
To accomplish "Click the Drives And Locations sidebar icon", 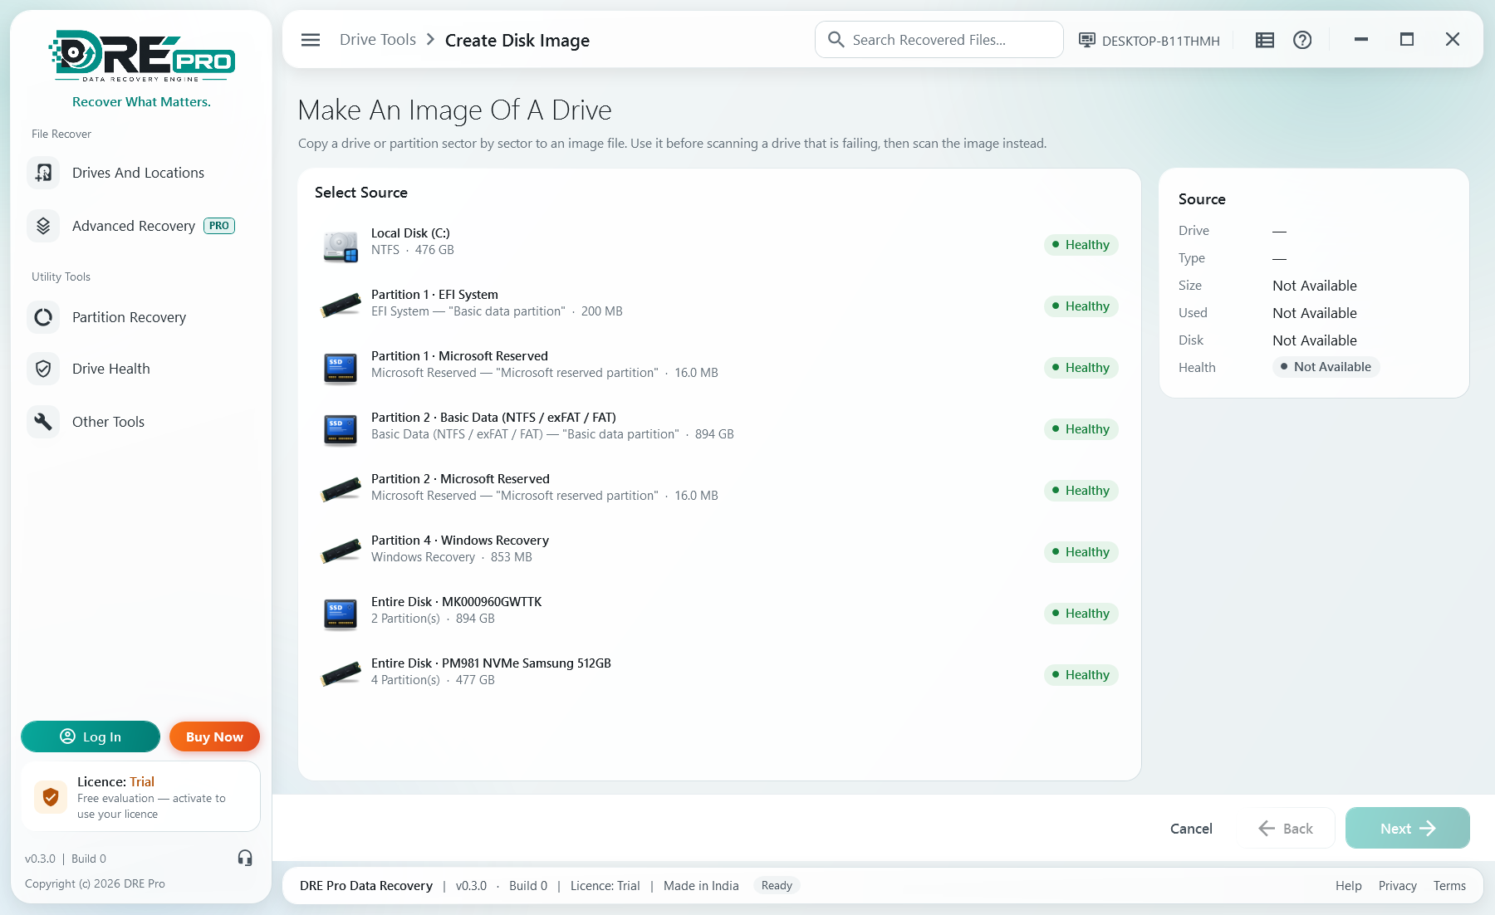I will [43, 173].
